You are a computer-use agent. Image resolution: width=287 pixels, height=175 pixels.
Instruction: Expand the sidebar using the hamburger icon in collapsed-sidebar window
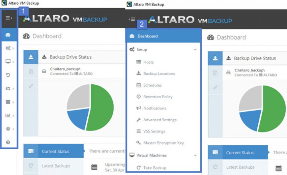[x=8, y=18]
